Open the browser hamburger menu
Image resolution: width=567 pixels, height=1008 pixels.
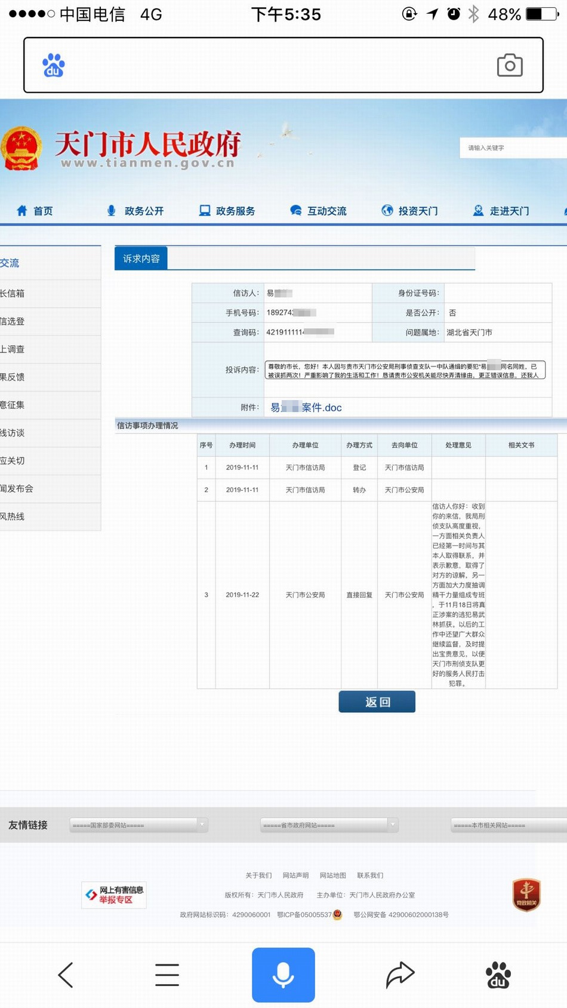pyautogui.click(x=167, y=975)
